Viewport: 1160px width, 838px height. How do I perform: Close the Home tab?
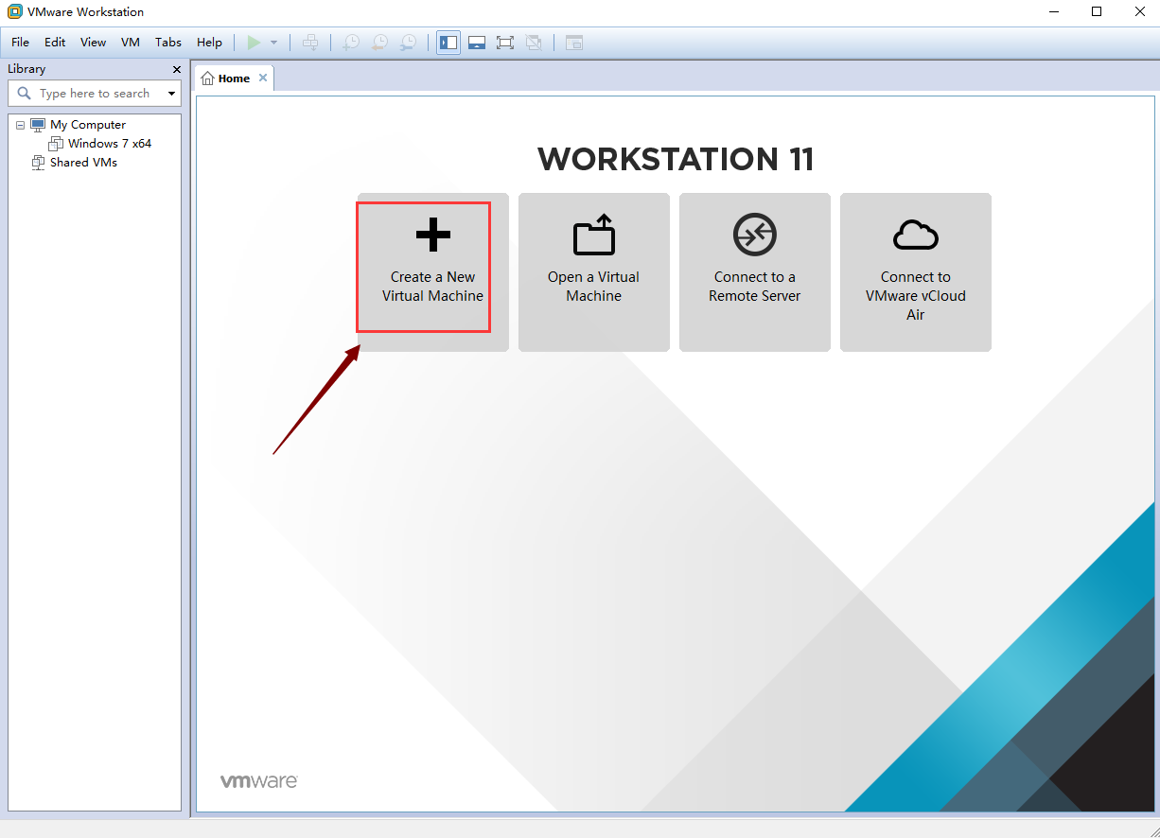click(x=263, y=78)
